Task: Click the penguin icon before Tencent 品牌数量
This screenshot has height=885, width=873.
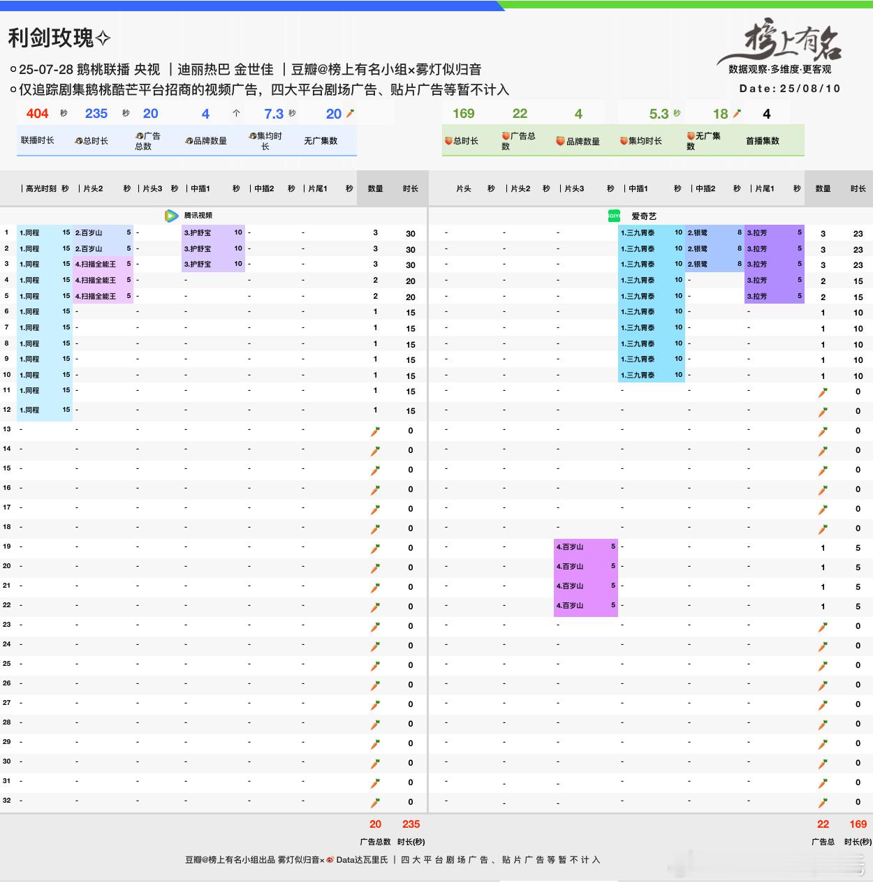Action: coord(189,141)
